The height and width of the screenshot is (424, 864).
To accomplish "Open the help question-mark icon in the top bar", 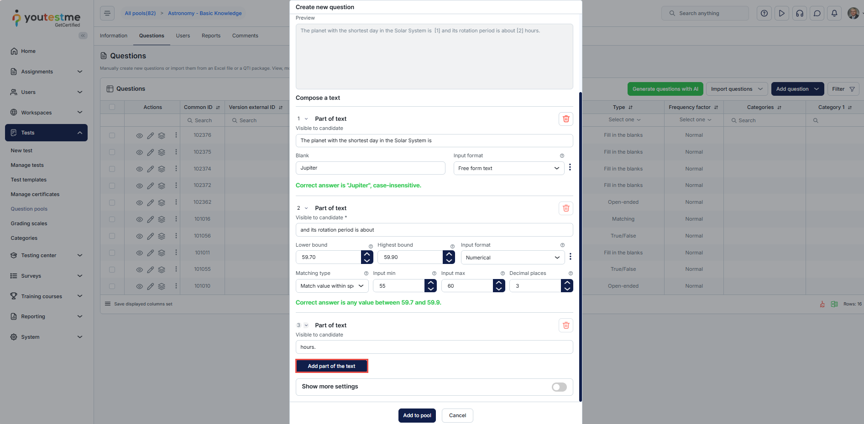I will (x=764, y=13).
